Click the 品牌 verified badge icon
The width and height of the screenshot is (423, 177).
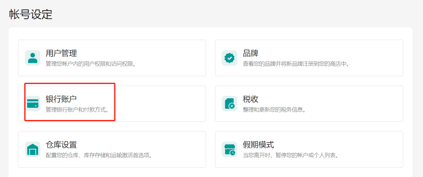230,58
